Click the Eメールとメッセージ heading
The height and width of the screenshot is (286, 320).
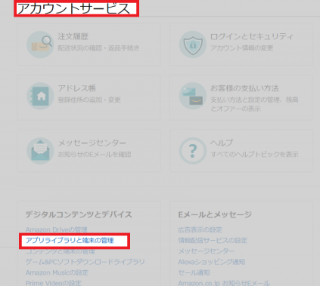[215, 214]
